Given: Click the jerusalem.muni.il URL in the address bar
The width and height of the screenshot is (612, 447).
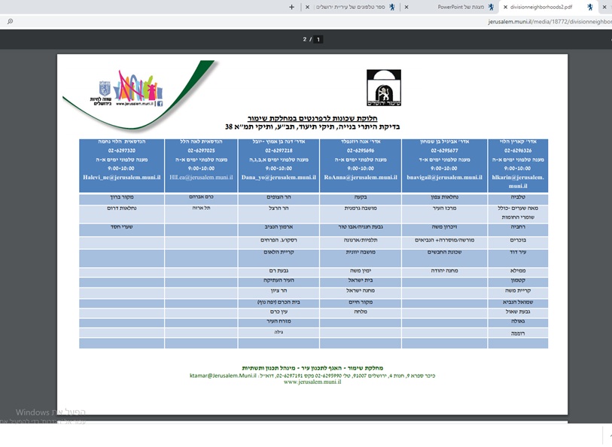Looking at the screenshot, I should coord(550,22).
